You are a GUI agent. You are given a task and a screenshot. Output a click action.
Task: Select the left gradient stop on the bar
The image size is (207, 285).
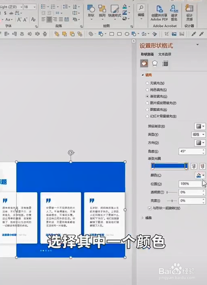point(153,167)
